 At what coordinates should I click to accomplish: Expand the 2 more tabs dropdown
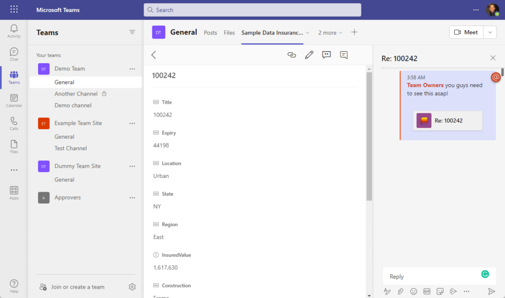330,33
